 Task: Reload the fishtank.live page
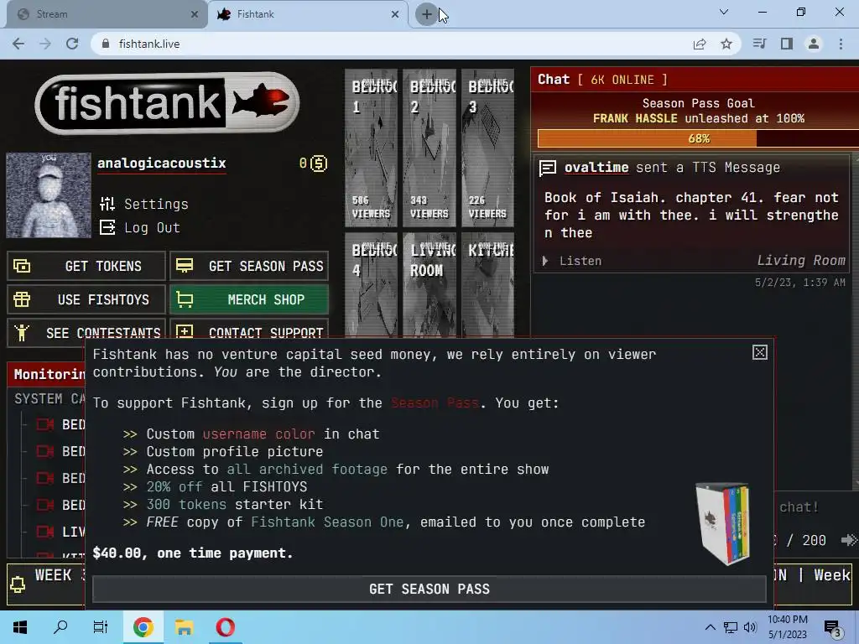pos(72,44)
